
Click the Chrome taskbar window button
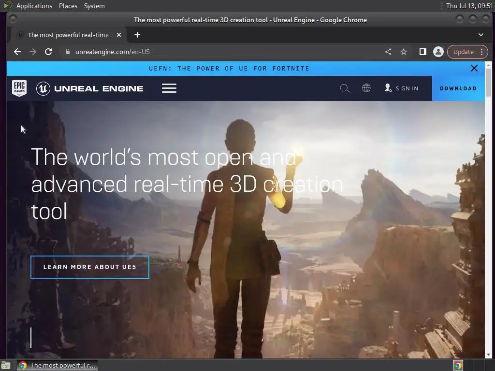57,365
